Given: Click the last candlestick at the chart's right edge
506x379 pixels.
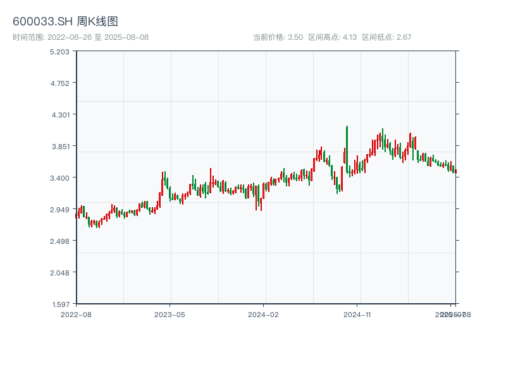Looking at the screenshot, I should [x=455, y=171].
